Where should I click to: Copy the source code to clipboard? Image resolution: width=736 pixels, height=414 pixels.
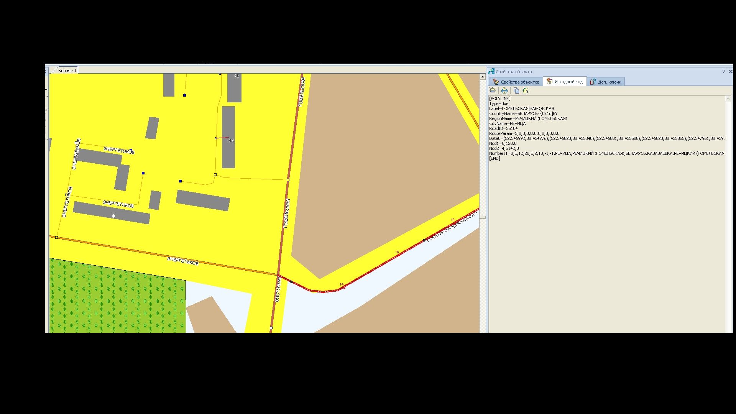516,90
